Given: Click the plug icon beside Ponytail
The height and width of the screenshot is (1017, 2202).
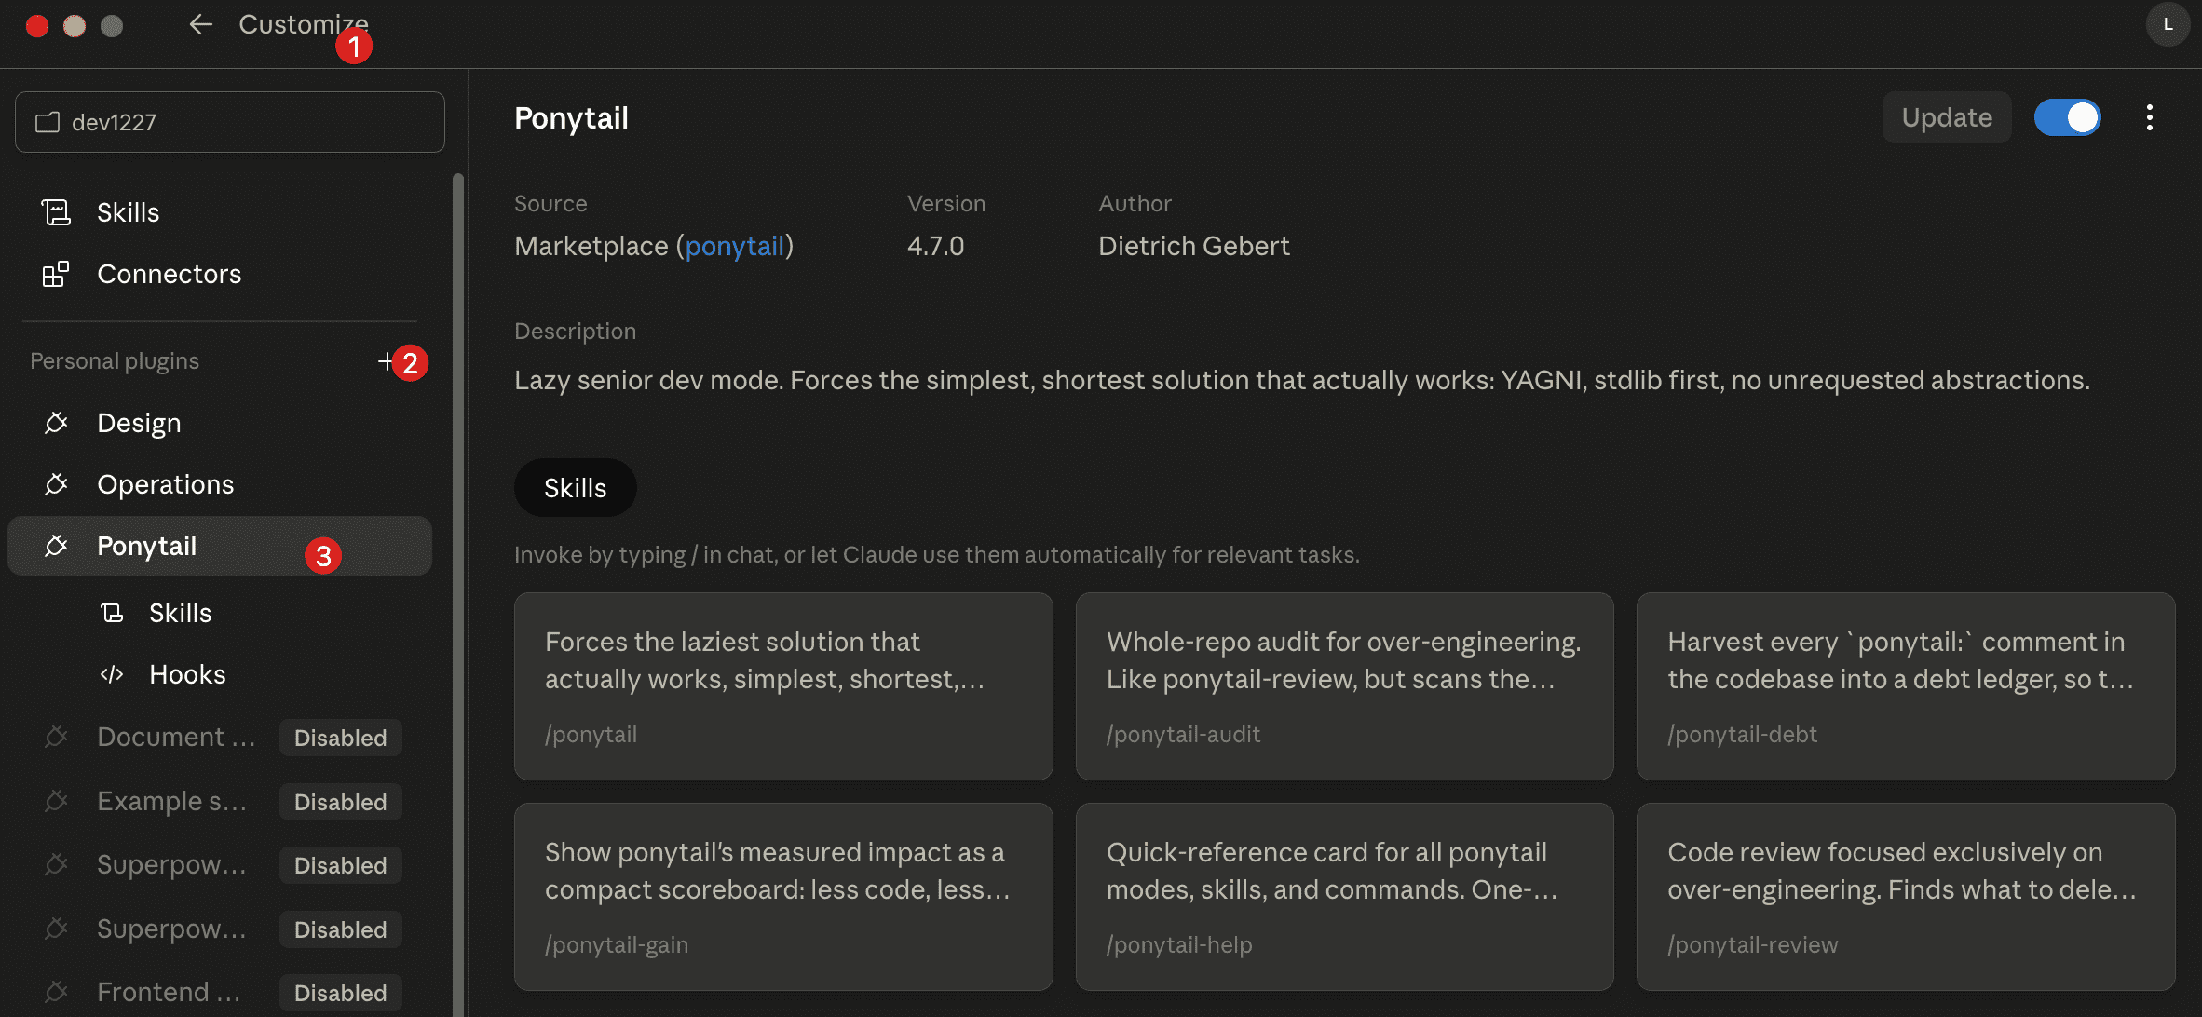Looking at the screenshot, I should (x=56, y=546).
